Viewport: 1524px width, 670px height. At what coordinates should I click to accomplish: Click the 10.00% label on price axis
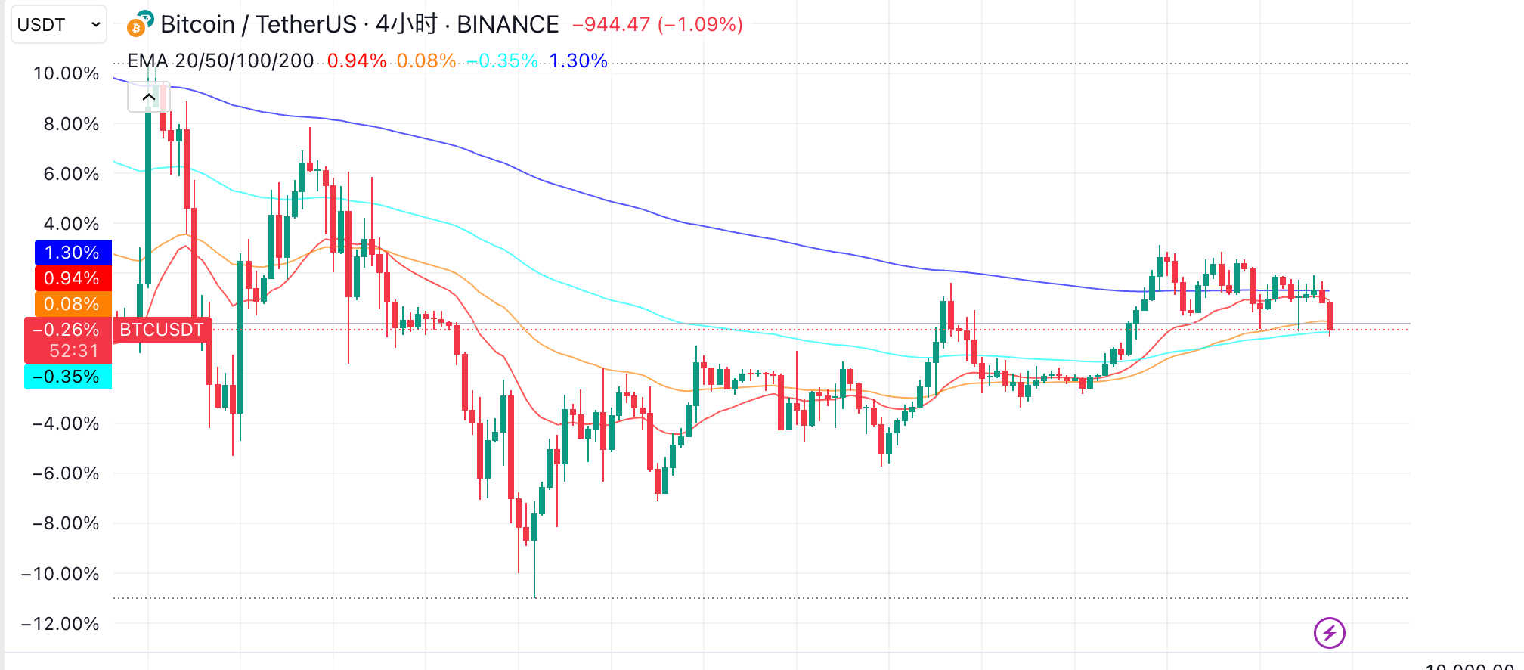click(67, 73)
